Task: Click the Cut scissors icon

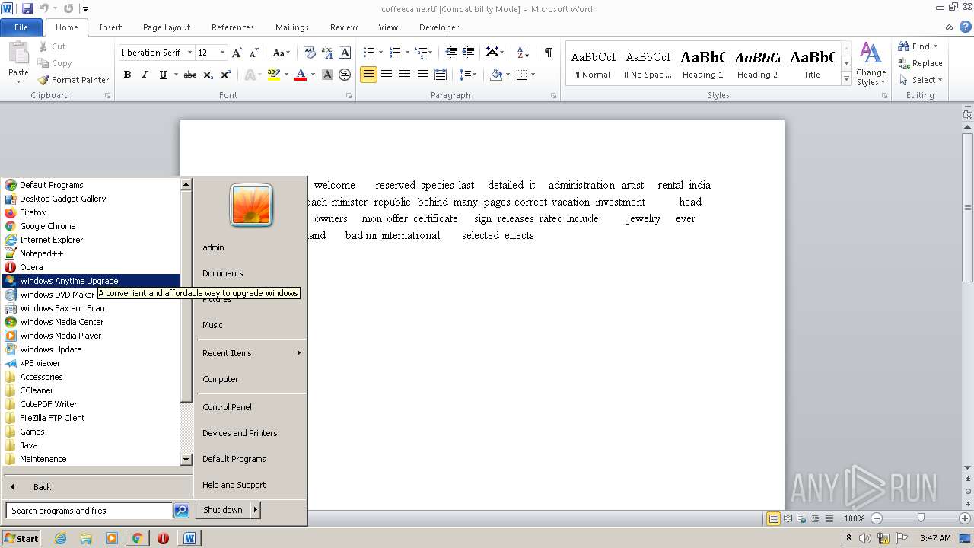Action: (44, 46)
